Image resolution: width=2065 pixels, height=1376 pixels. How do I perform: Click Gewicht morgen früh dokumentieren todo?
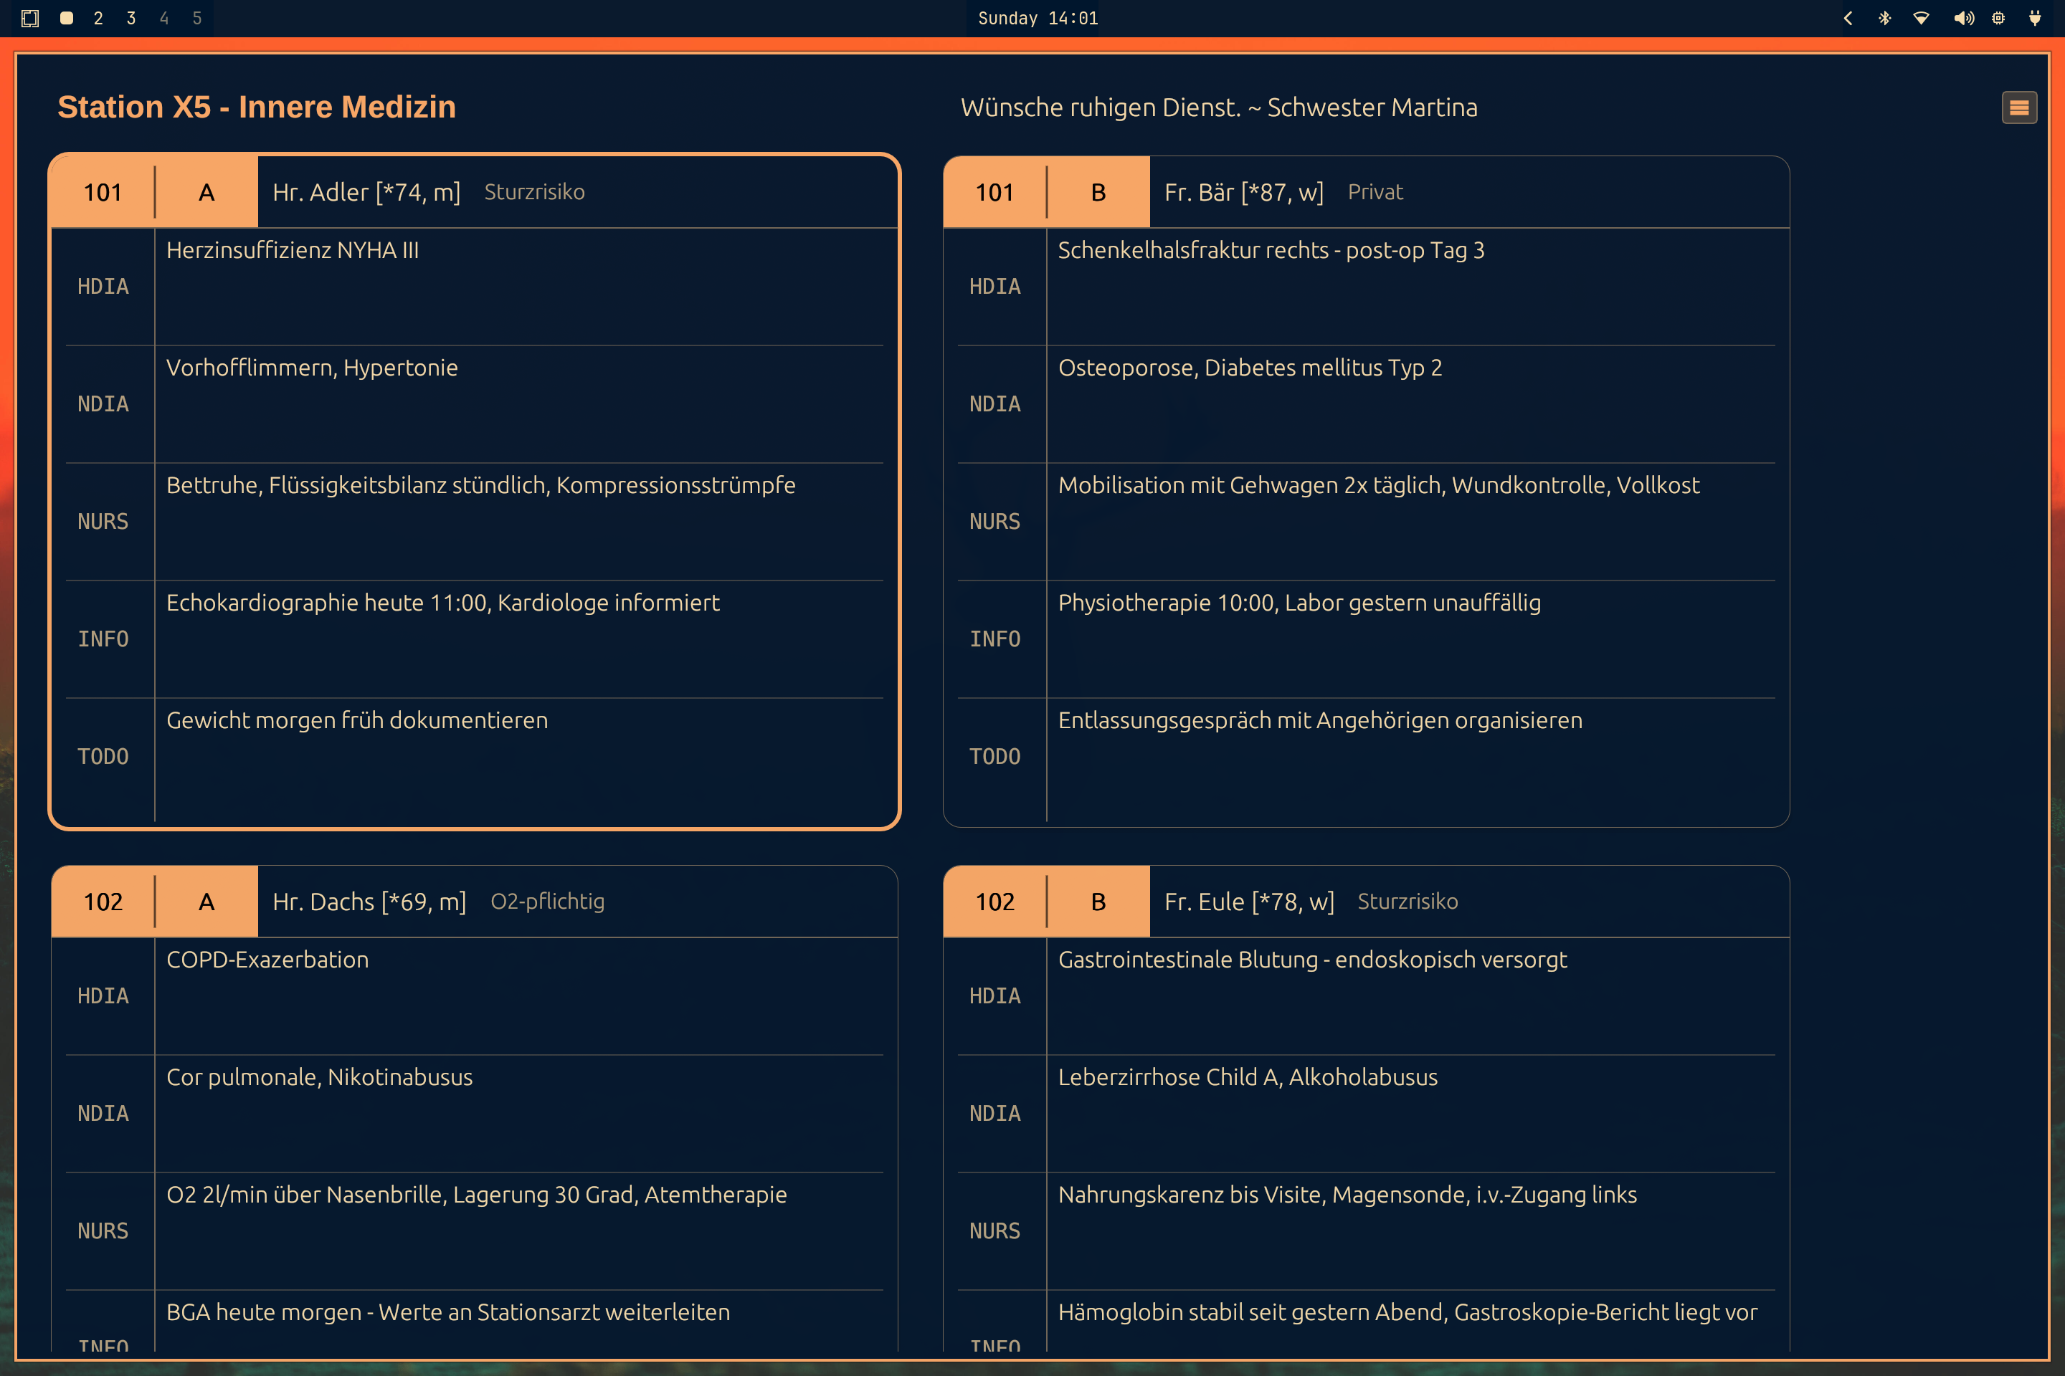(357, 720)
